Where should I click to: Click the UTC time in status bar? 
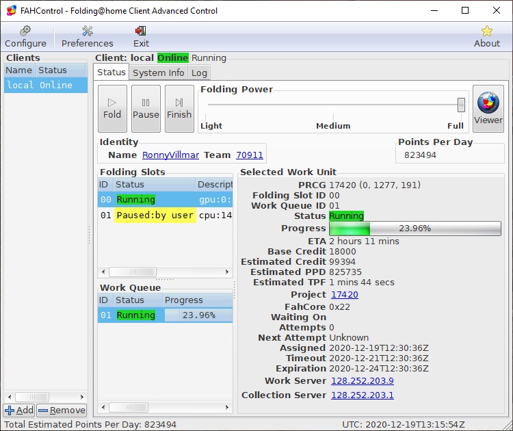(404, 424)
